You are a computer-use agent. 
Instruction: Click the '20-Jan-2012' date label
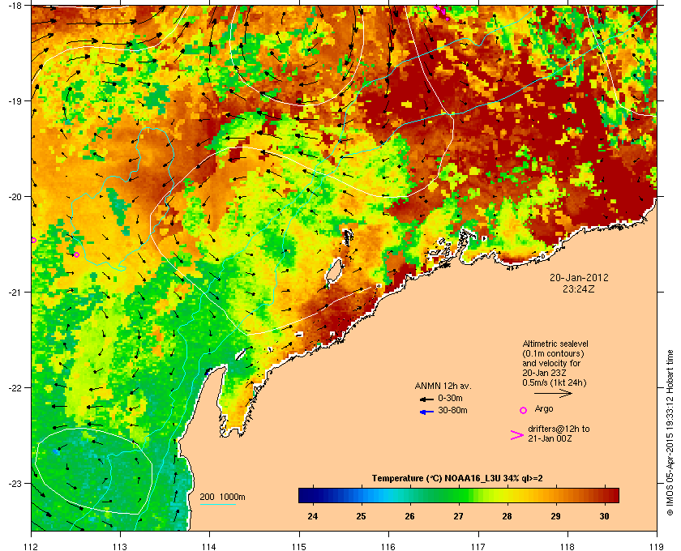[x=579, y=278]
